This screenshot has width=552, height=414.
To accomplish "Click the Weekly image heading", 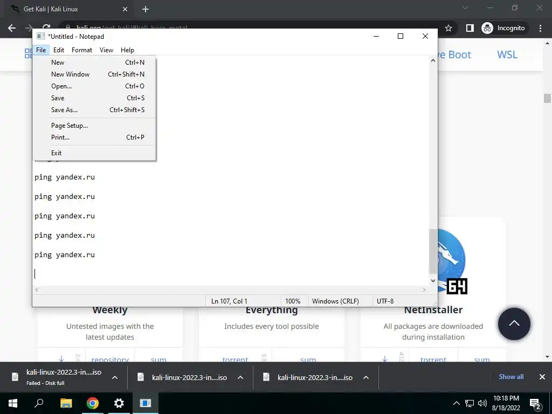I will tap(110, 311).
